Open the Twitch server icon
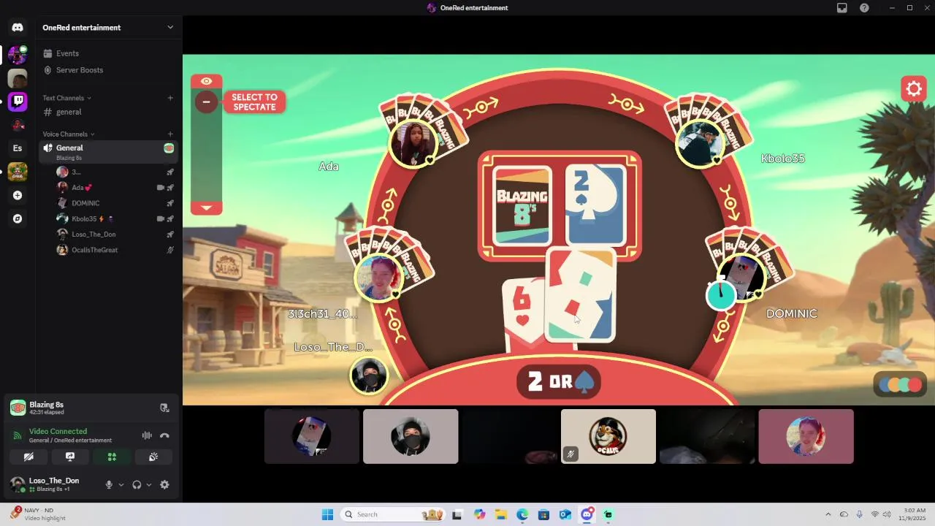The image size is (935, 526). pos(18,102)
